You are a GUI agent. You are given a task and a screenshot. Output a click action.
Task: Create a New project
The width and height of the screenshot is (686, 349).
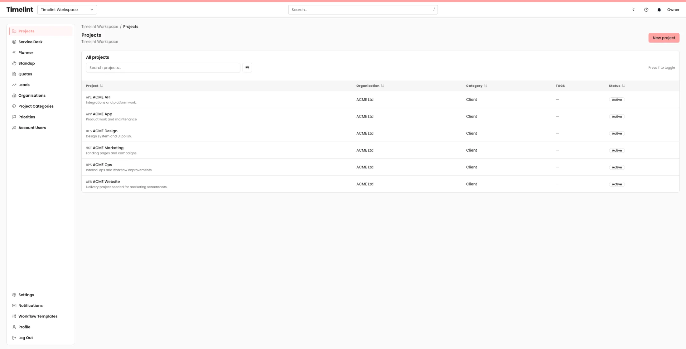point(664,38)
